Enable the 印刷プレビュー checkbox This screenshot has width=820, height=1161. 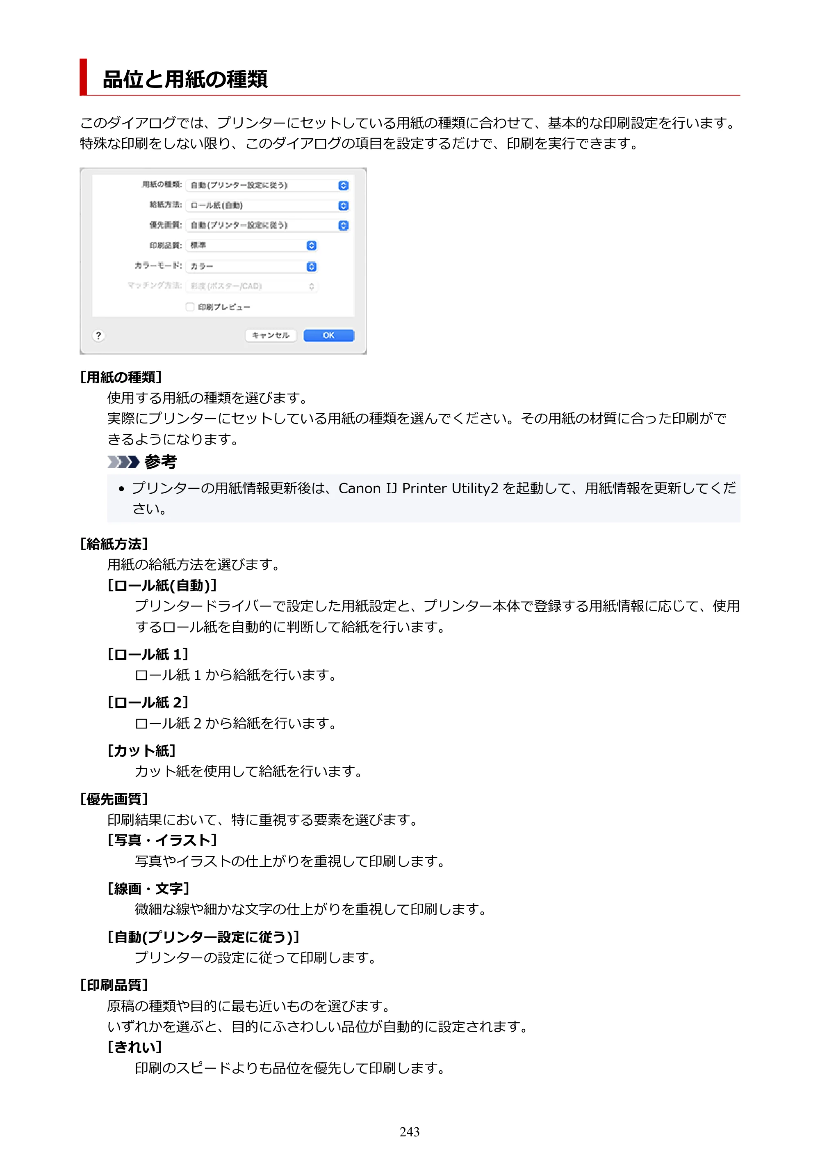(190, 307)
